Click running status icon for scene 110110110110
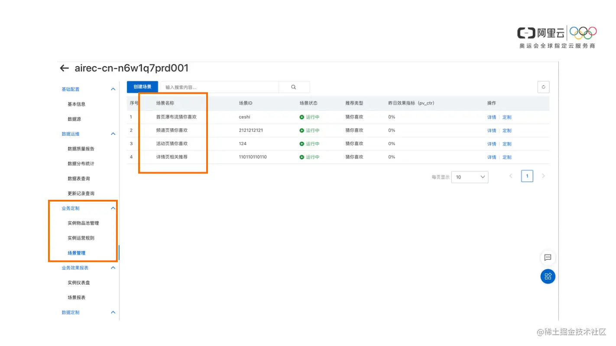Image resolution: width=616 pixels, height=346 pixels. pyautogui.click(x=302, y=157)
